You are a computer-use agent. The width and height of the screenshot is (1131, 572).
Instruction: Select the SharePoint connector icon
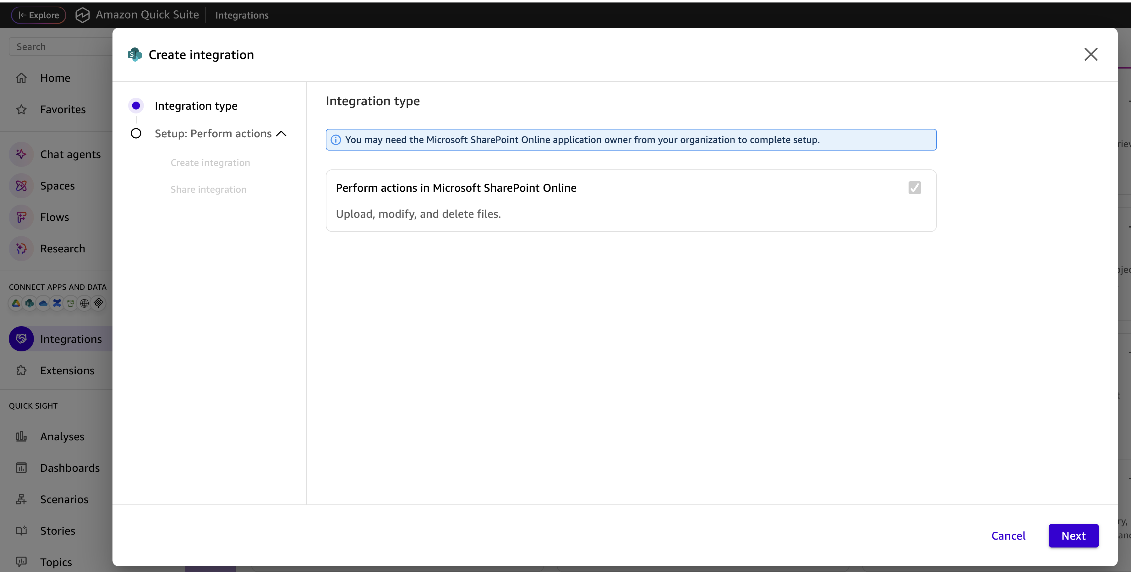[29, 303]
